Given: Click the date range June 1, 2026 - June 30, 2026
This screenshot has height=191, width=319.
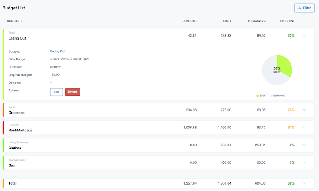Looking at the screenshot, I should click(x=70, y=59).
